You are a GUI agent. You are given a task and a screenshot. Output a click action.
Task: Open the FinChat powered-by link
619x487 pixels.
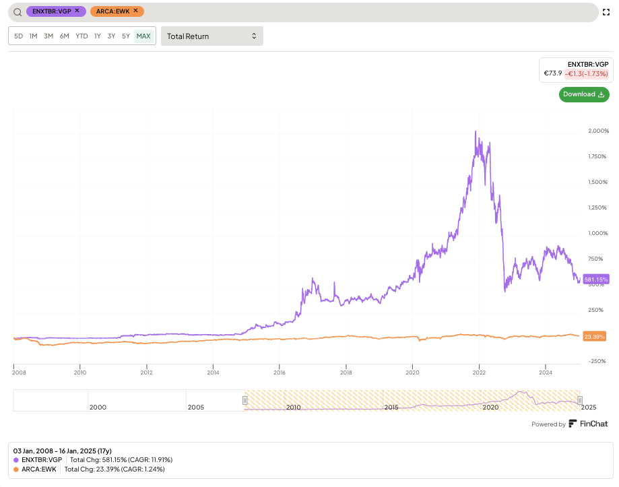pos(588,424)
